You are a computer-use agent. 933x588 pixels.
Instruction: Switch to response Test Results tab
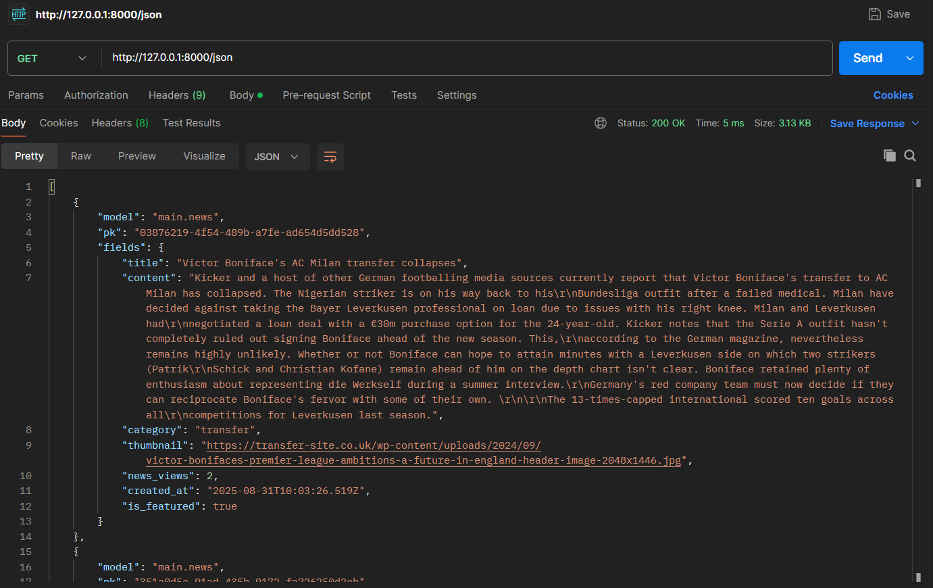[191, 123]
